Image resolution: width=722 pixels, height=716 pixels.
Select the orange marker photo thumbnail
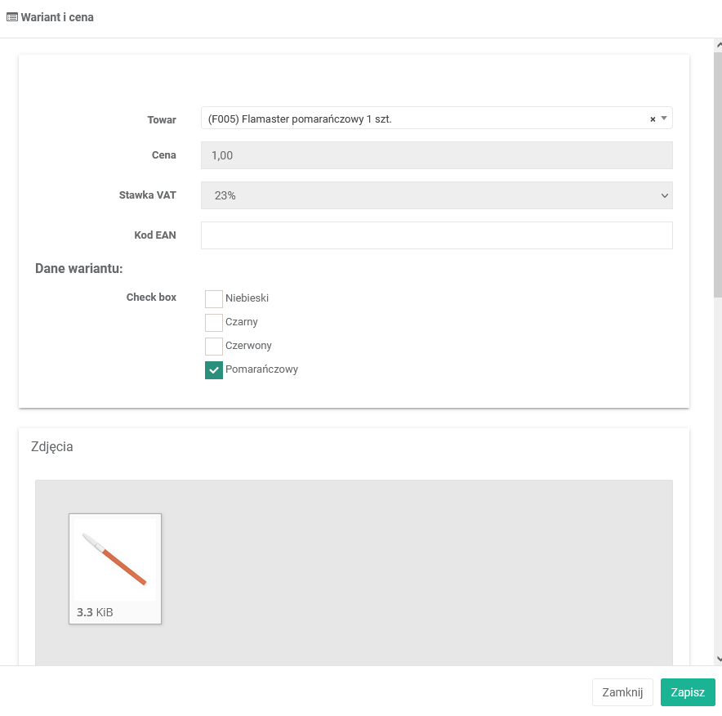[x=115, y=560]
